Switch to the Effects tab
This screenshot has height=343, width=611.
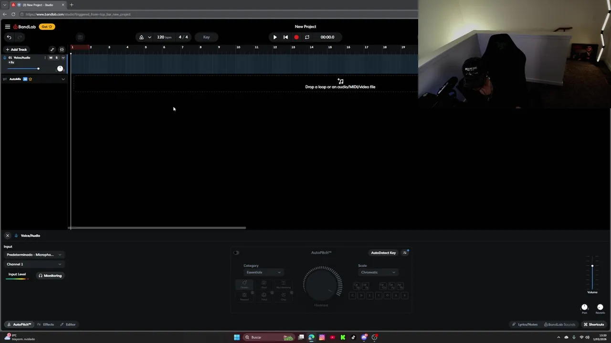point(46,324)
